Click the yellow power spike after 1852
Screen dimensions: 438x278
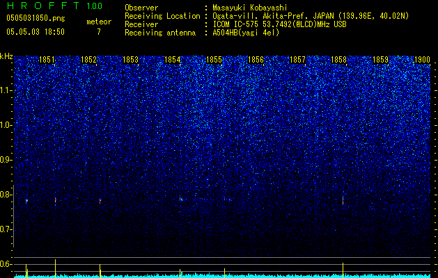pyautogui.click(x=100, y=271)
